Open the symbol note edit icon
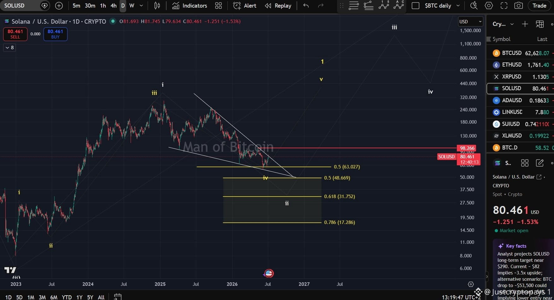Image resolution: width=554 pixels, height=300 pixels. click(x=540, y=163)
